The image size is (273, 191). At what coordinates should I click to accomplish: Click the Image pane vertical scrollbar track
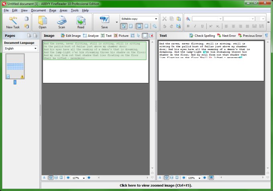(x=152, y=104)
